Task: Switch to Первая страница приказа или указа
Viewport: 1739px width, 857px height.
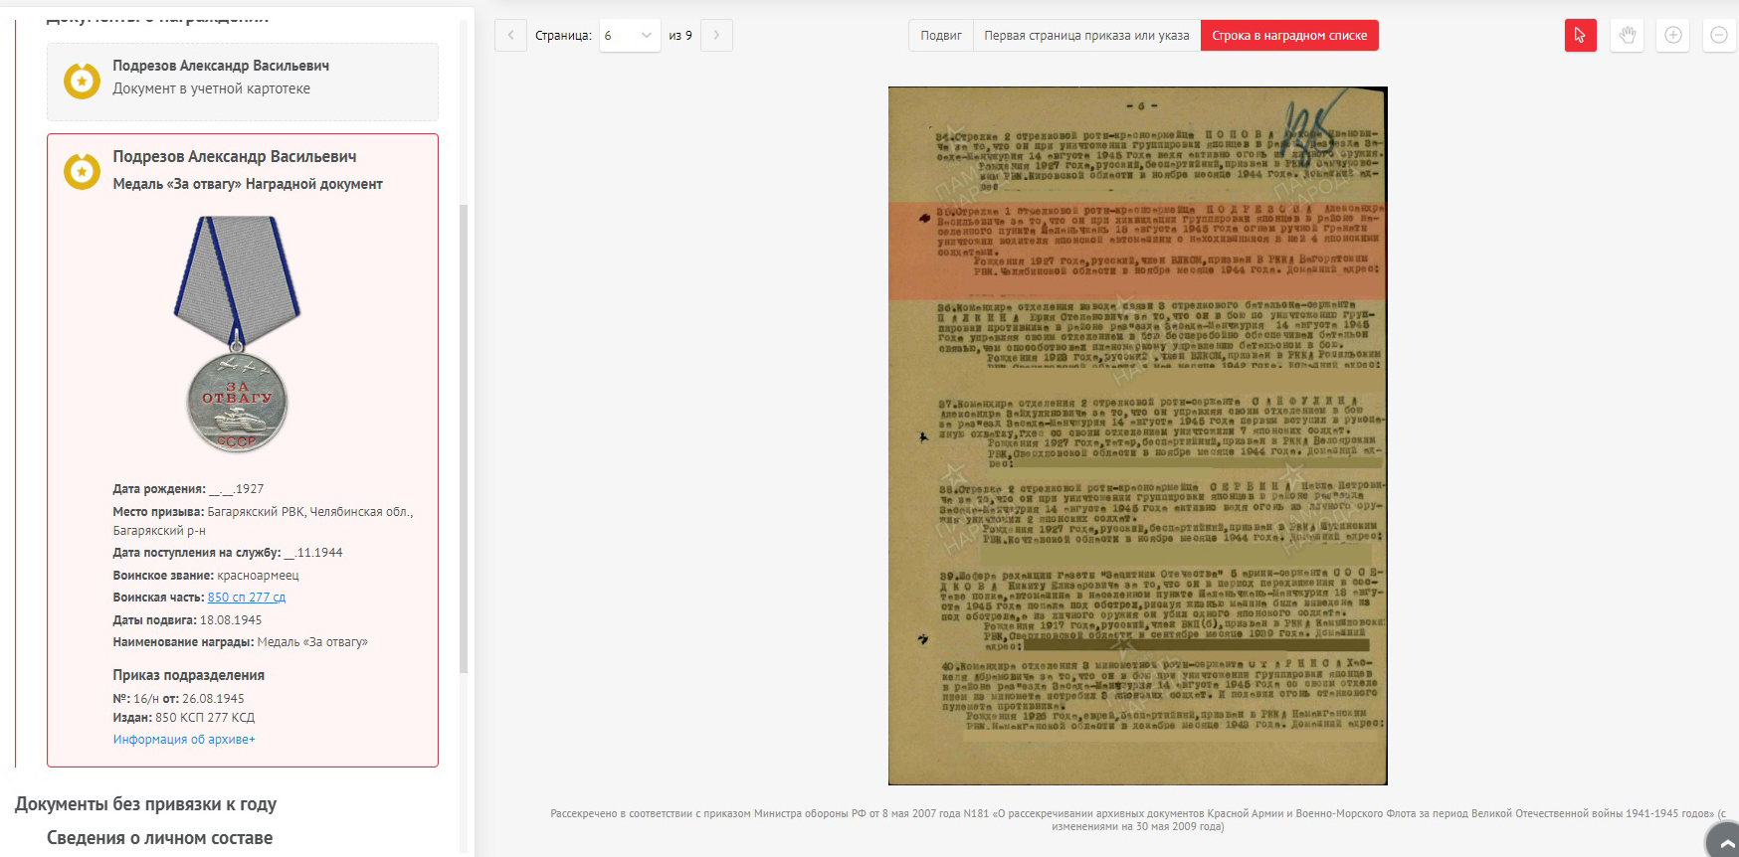Action: pos(1086,36)
